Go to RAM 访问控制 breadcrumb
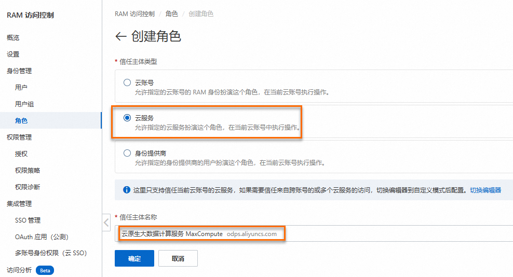The width and height of the screenshot is (513, 277). [x=134, y=13]
